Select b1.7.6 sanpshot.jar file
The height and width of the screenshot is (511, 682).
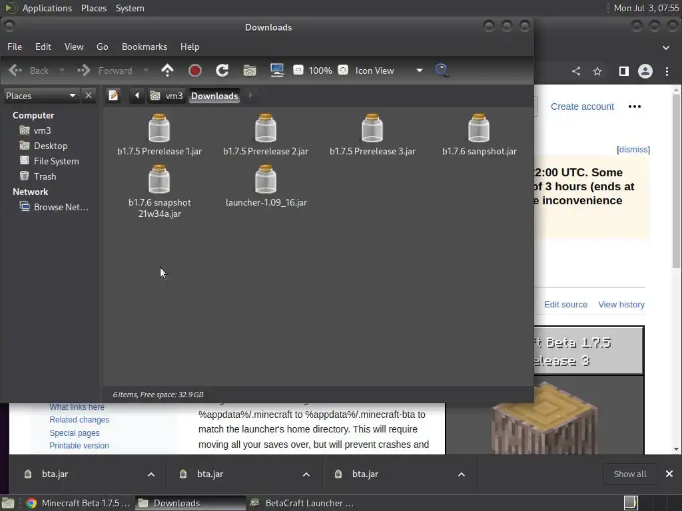click(480, 134)
